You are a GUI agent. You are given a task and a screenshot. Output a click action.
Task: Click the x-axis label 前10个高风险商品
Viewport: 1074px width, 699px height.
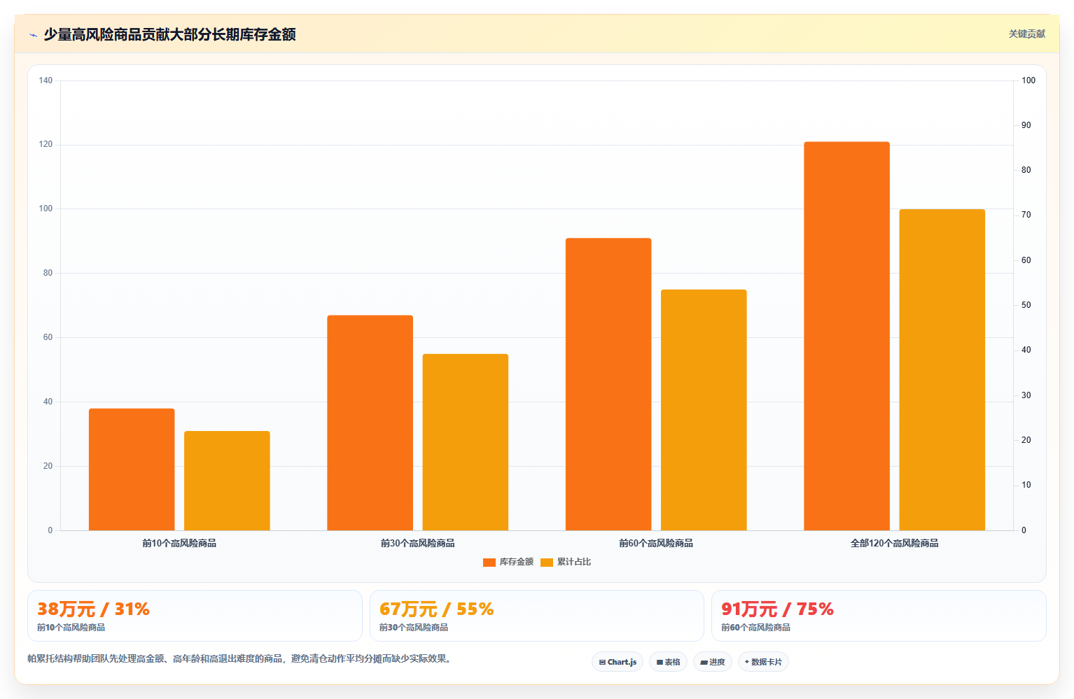[x=179, y=543]
